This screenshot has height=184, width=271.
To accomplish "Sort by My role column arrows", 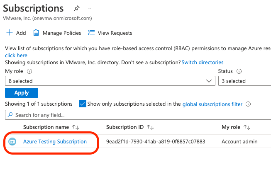I will (247, 127).
